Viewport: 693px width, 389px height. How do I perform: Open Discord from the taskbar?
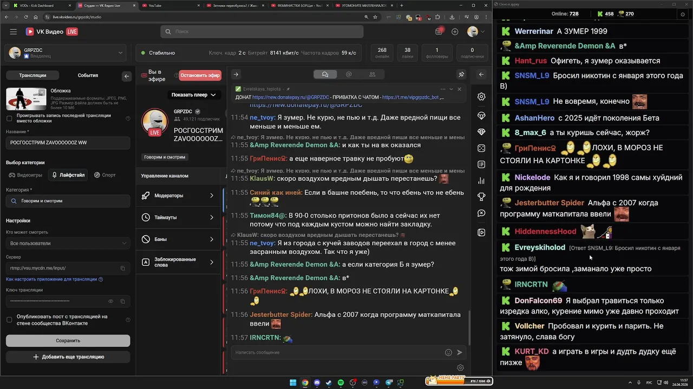point(317,383)
